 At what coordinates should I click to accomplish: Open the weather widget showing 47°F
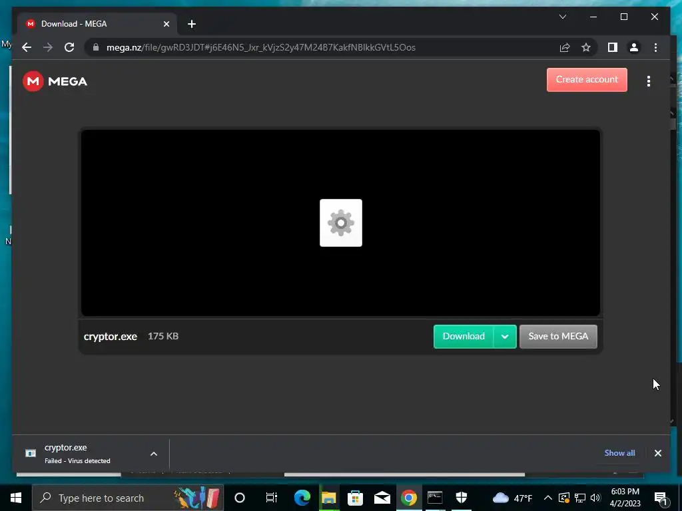point(512,498)
